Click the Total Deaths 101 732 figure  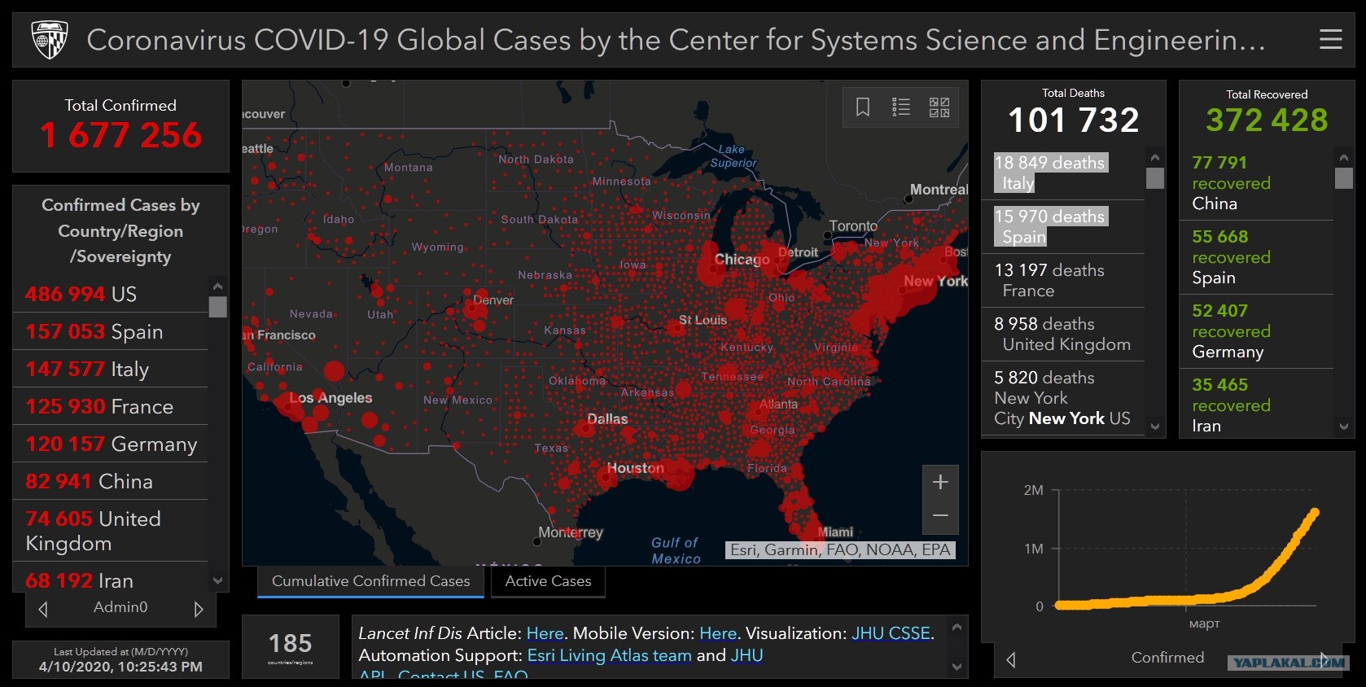pos(1073,120)
